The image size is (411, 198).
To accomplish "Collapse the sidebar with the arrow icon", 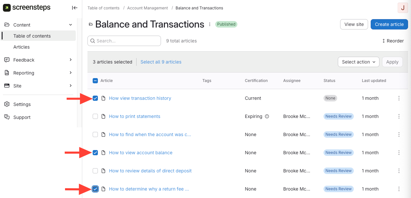I will [74, 8].
